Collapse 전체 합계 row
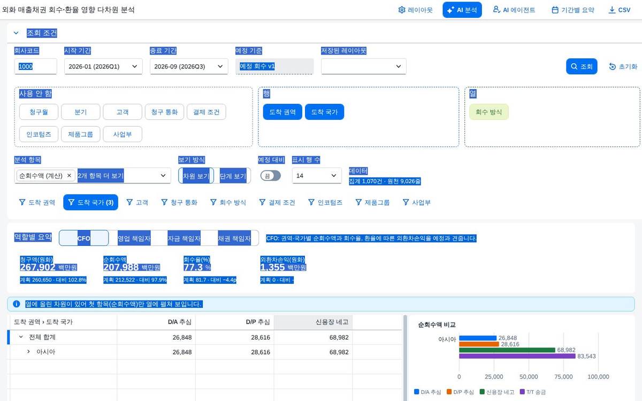Viewport: 642px width, 401px height. click(x=21, y=337)
